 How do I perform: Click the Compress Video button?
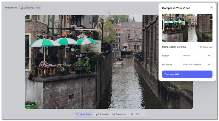tap(187, 74)
